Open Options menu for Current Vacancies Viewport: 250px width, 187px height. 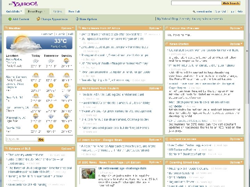pyautogui.click(x=236, y=139)
